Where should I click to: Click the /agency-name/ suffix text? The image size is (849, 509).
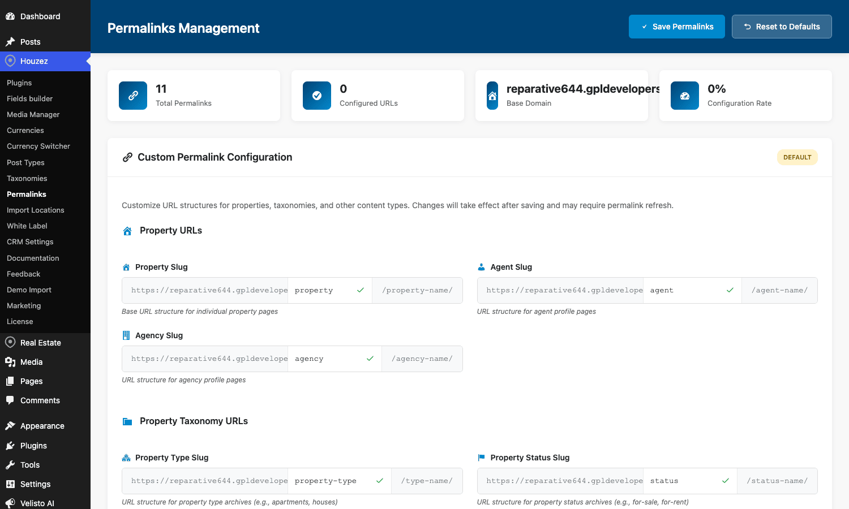422,359
